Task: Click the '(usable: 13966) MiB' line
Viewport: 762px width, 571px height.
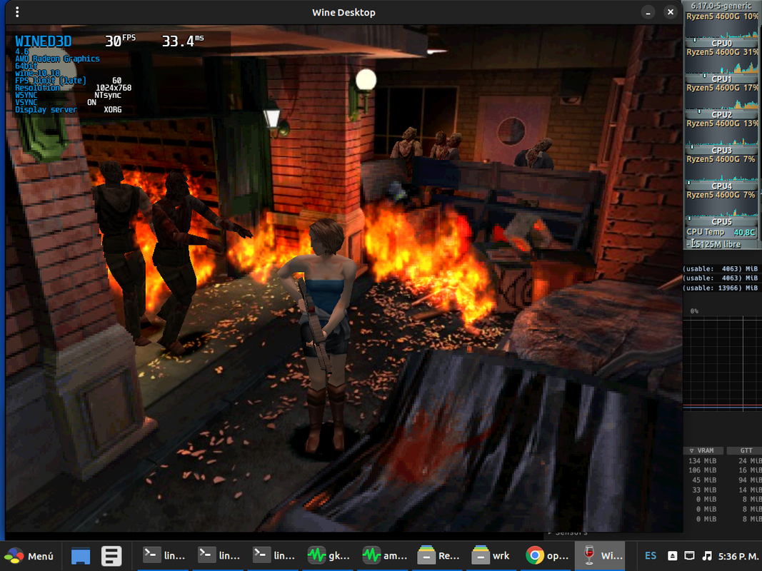Action: pyautogui.click(x=720, y=288)
